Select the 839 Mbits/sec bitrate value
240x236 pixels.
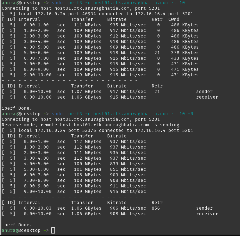click(x=128, y=164)
